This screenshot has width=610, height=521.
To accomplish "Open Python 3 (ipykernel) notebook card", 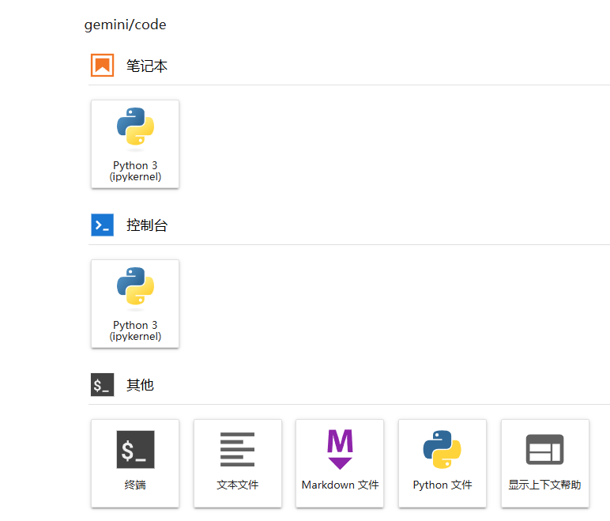I will click(x=135, y=144).
